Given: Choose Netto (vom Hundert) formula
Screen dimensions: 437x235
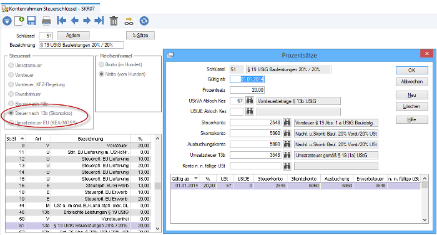Looking at the screenshot, I should point(101,74).
